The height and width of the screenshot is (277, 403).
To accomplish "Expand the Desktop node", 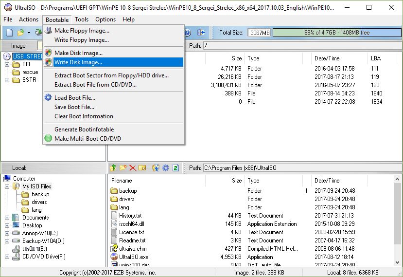I will point(7,225).
